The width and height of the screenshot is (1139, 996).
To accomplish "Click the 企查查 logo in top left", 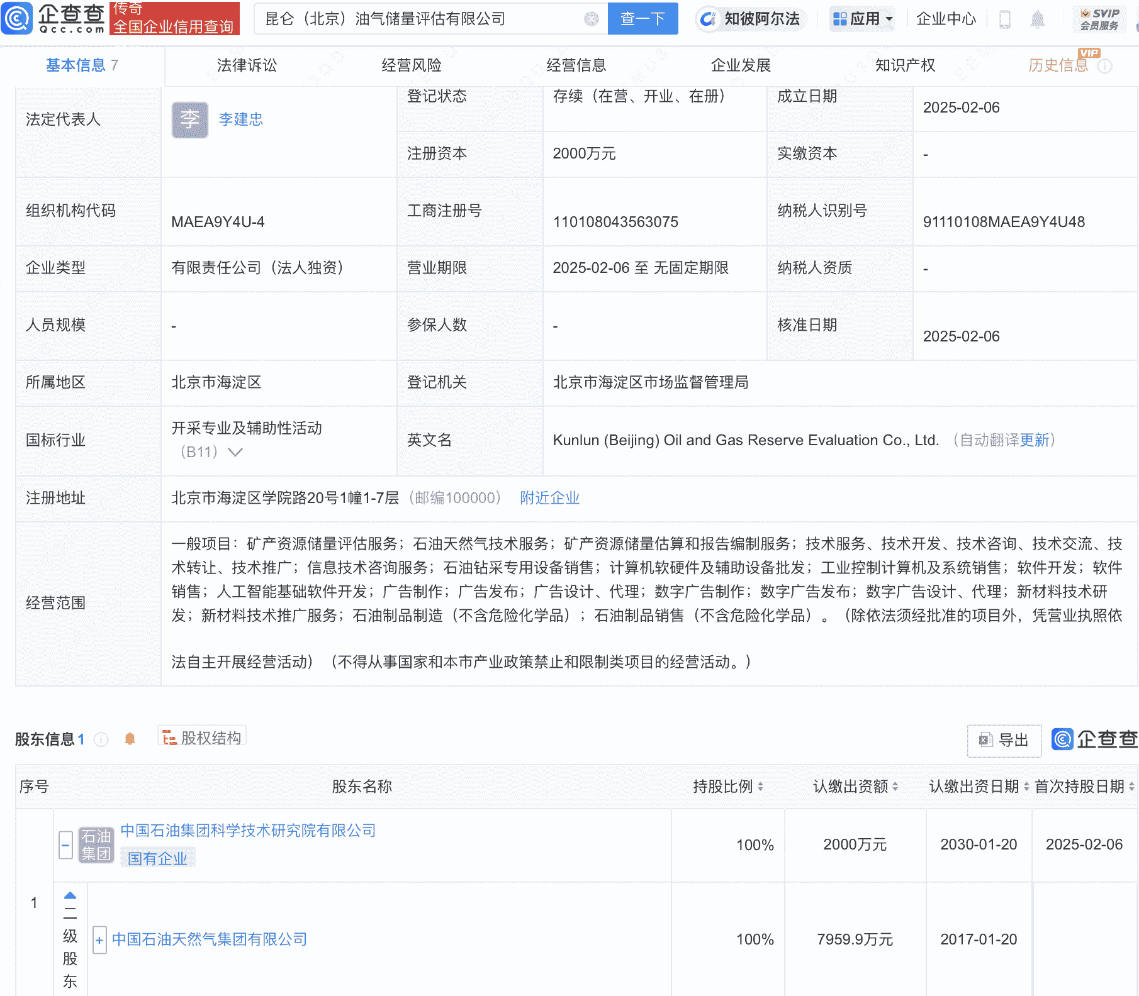I will point(53,19).
